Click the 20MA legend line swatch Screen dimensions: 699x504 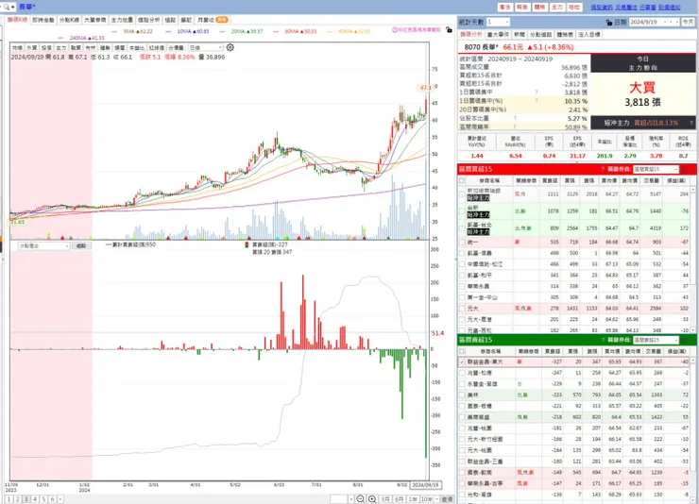pos(224,31)
